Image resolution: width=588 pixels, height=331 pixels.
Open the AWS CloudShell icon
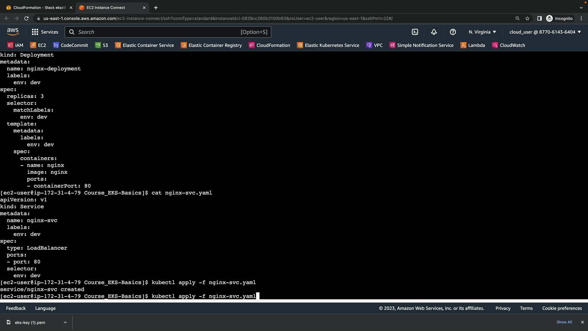click(415, 32)
